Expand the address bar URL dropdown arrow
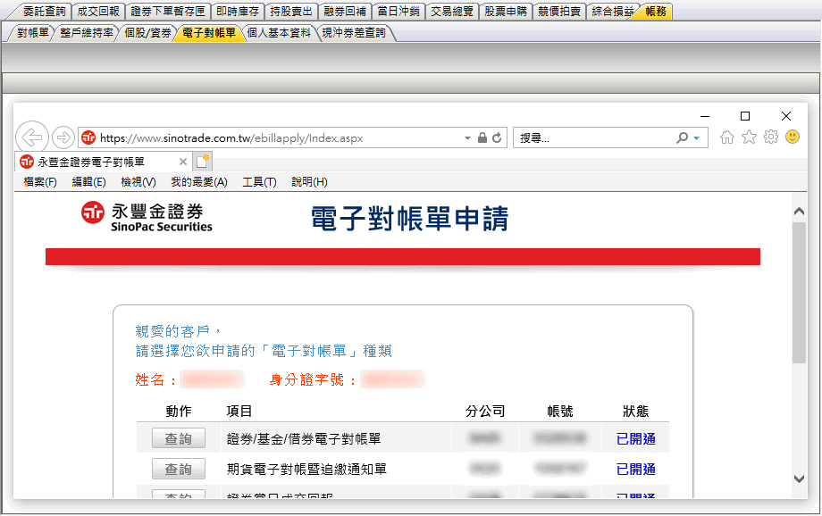 click(467, 138)
